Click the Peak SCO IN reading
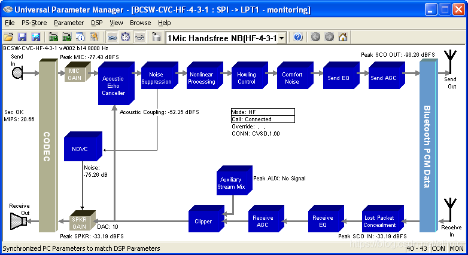This screenshot has width=468, height=255. [x=372, y=236]
